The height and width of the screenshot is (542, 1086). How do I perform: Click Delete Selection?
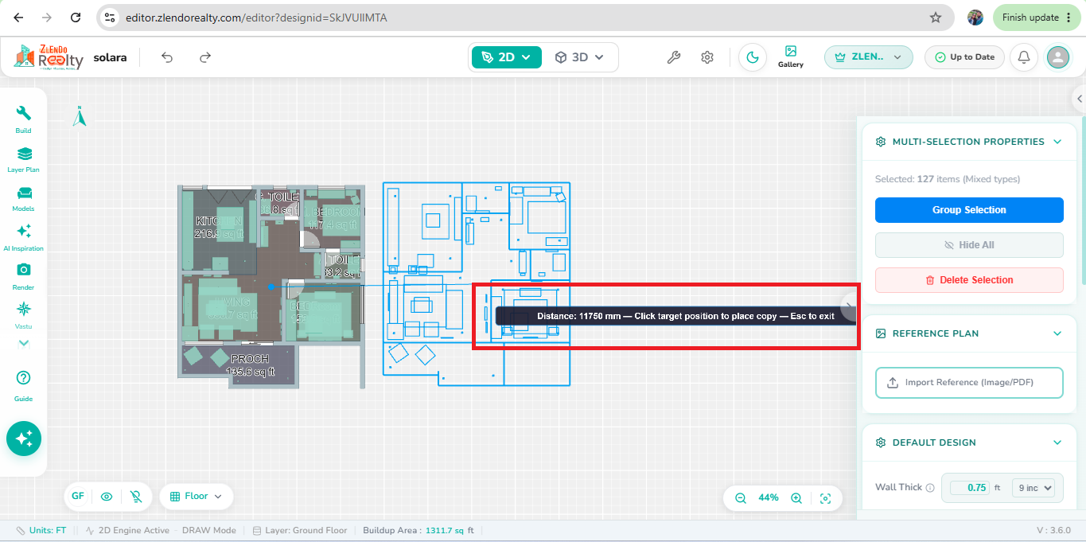(969, 280)
